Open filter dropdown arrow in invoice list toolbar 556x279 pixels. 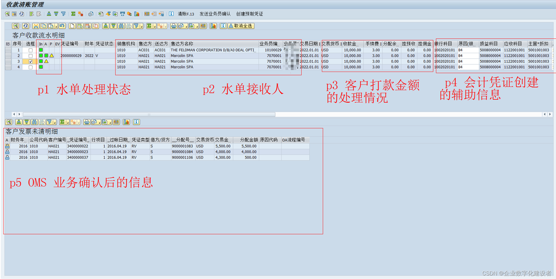pyautogui.click(x=55, y=122)
